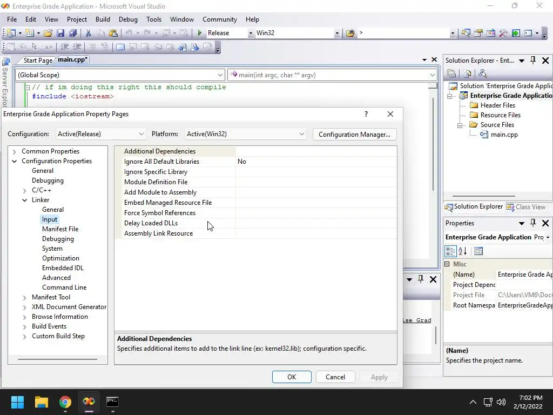Expand the Manifest Tool node
553x415 pixels.
(24, 298)
